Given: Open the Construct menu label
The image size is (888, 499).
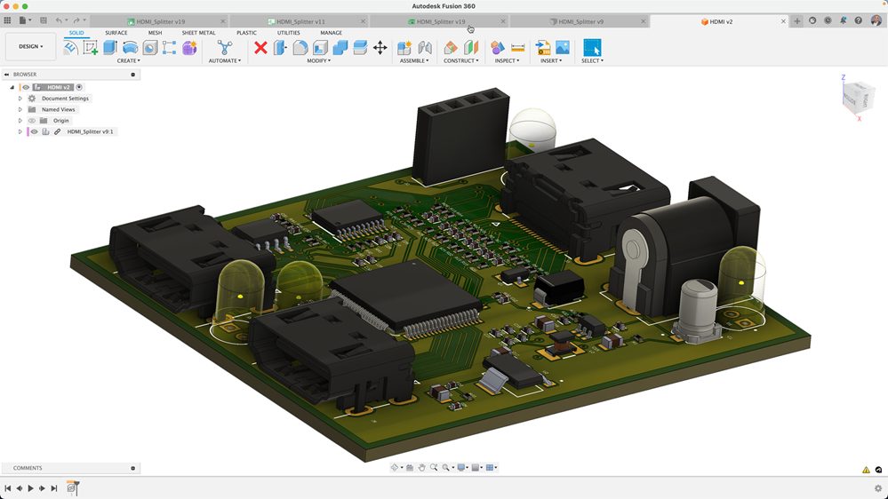Looking at the screenshot, I should click(x=460, y=60).
